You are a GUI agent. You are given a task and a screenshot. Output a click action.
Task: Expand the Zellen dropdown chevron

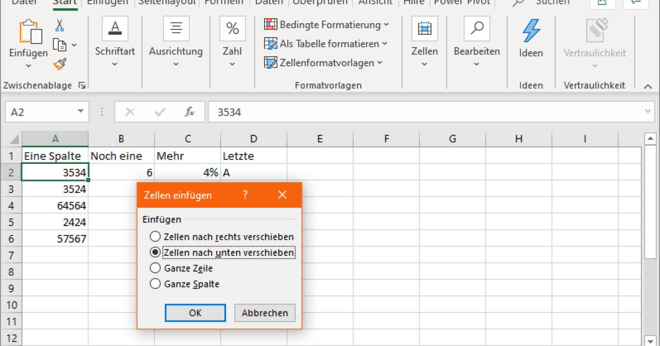coord(425,64)
